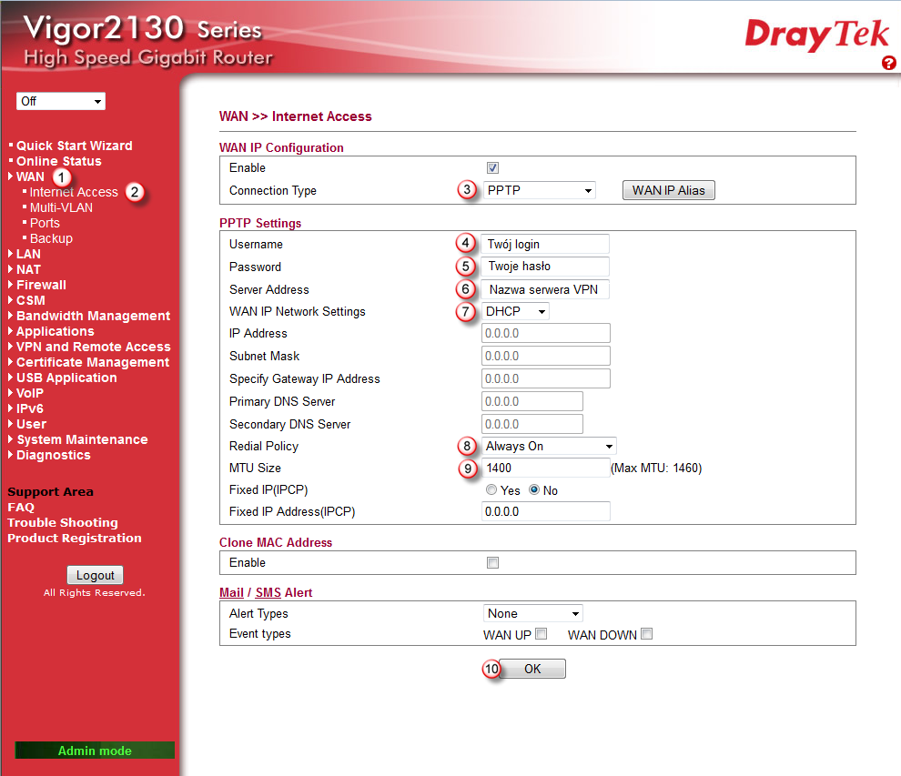
Task: Click the Subnet Mask input field
Action: (x=545, y=356)
